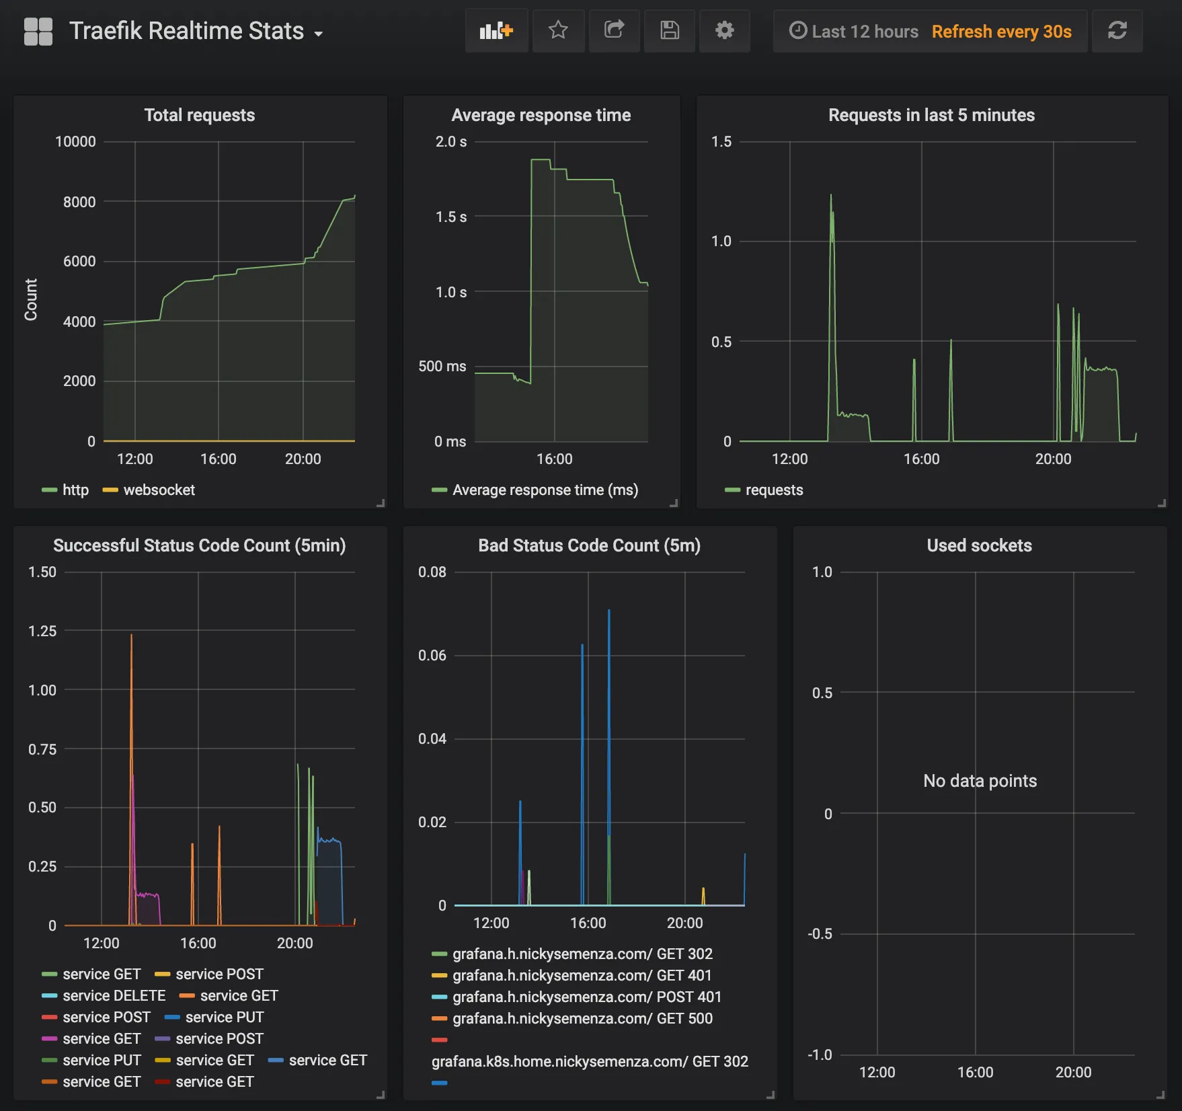The width and height of the screenshot is (1182, 1111).
Task: Click the resize corner of the Total requests panel
Action: point(381,502)
